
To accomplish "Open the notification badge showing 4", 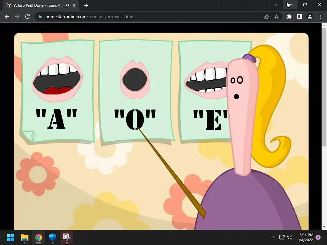I will pos(318,237).
